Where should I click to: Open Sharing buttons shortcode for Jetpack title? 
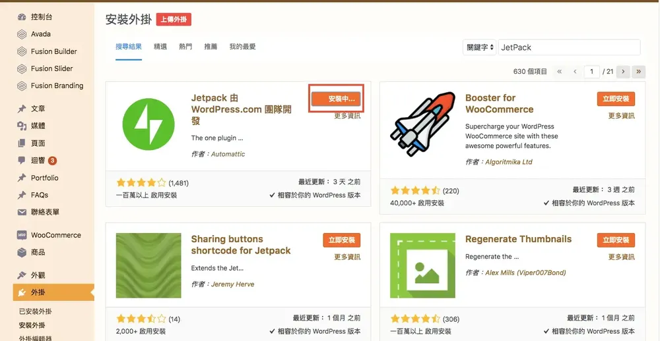click(241, 245)
